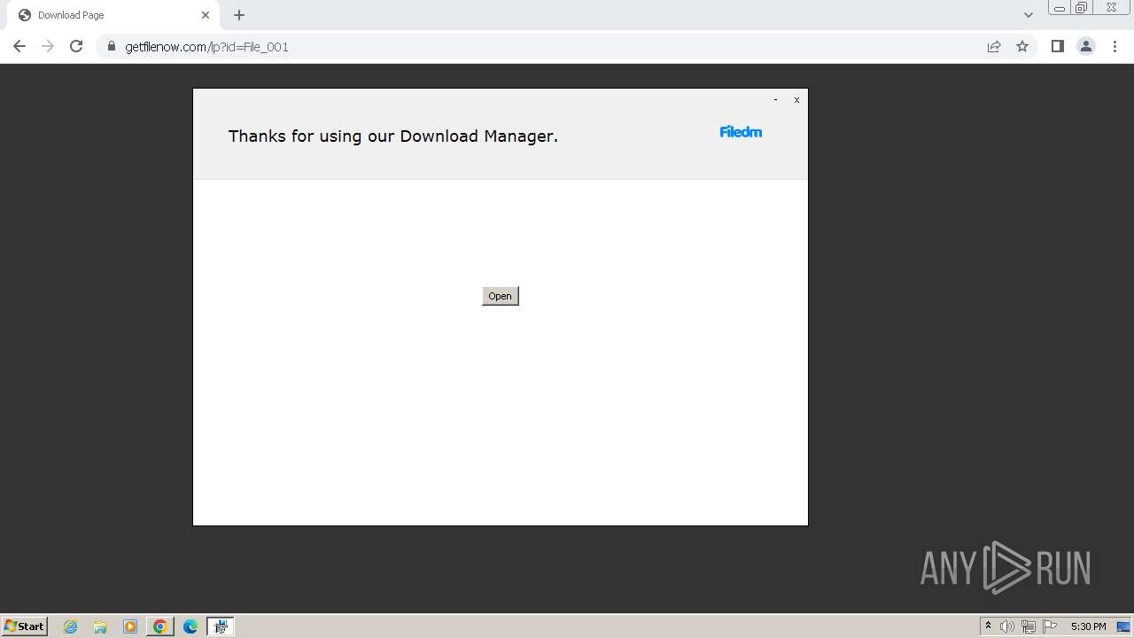Viewport: 1134px width, 638px height.
Task: Open Microsoft Edge from the taskbar
Action: click(x=190, y=626)
